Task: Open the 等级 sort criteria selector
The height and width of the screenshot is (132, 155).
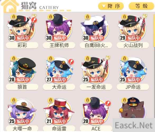Action: (141, 6)
